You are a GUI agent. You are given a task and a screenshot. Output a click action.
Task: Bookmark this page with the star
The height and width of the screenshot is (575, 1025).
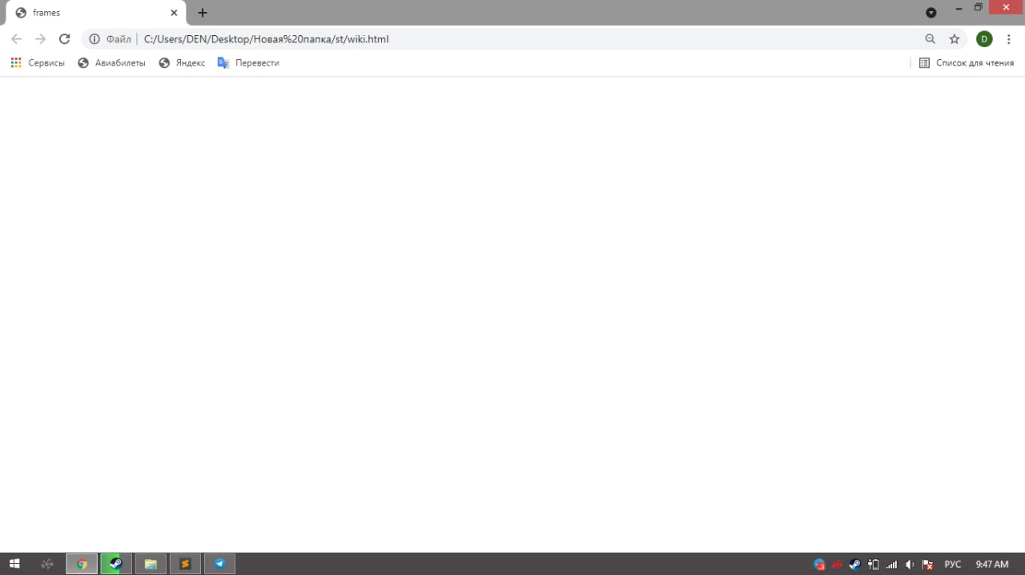click(955, 38)
